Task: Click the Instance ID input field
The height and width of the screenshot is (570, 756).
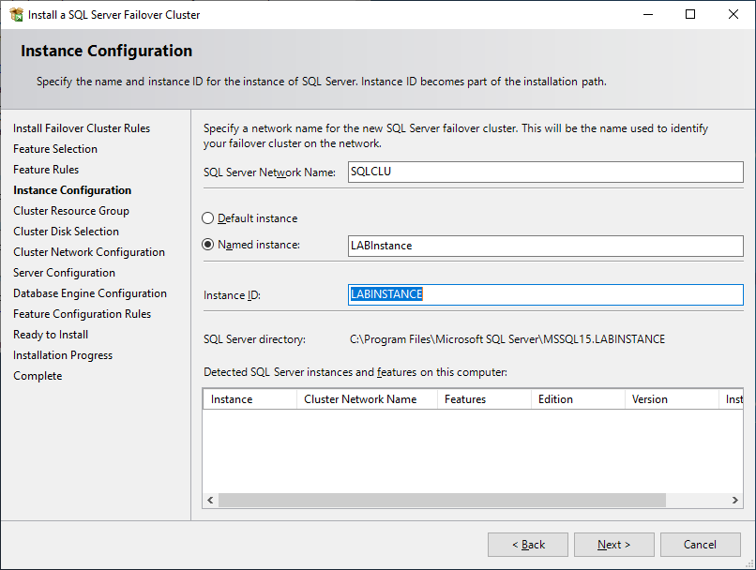Action: point(545,294)
